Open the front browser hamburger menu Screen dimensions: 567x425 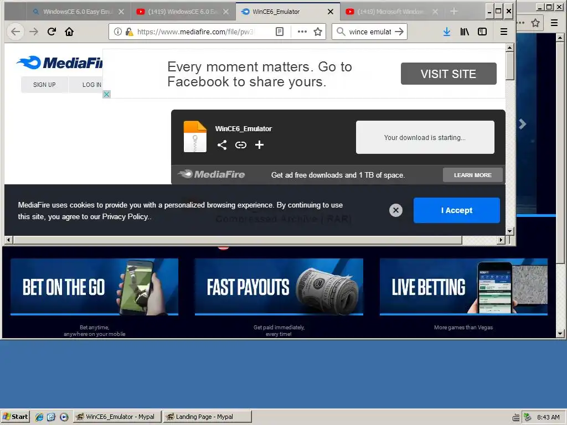click(x=504, y=32)
